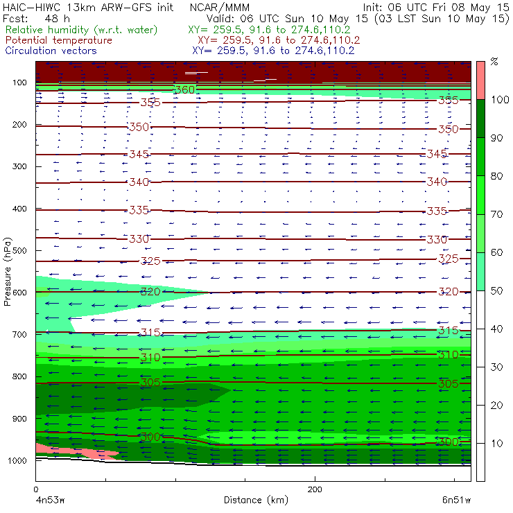Click the left '335' contour label
513x513 pixels.
pos(139,210)
